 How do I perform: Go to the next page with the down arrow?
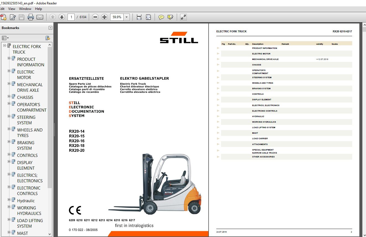(x=62, y=17)
